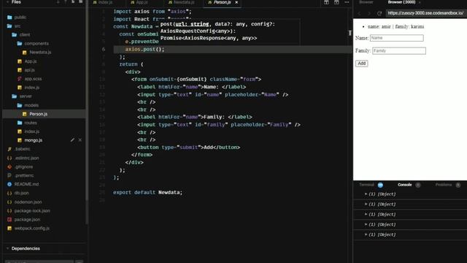Viewport: 467px width, 263px height.
Task: Click the Family input field
Action: tap(399, 50)
